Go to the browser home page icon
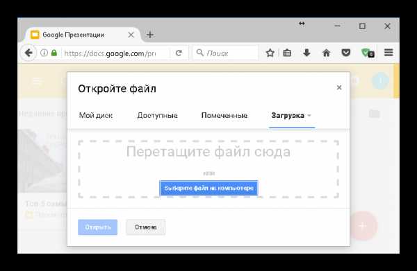The image size is (417, 271). (x=327, y=53)
